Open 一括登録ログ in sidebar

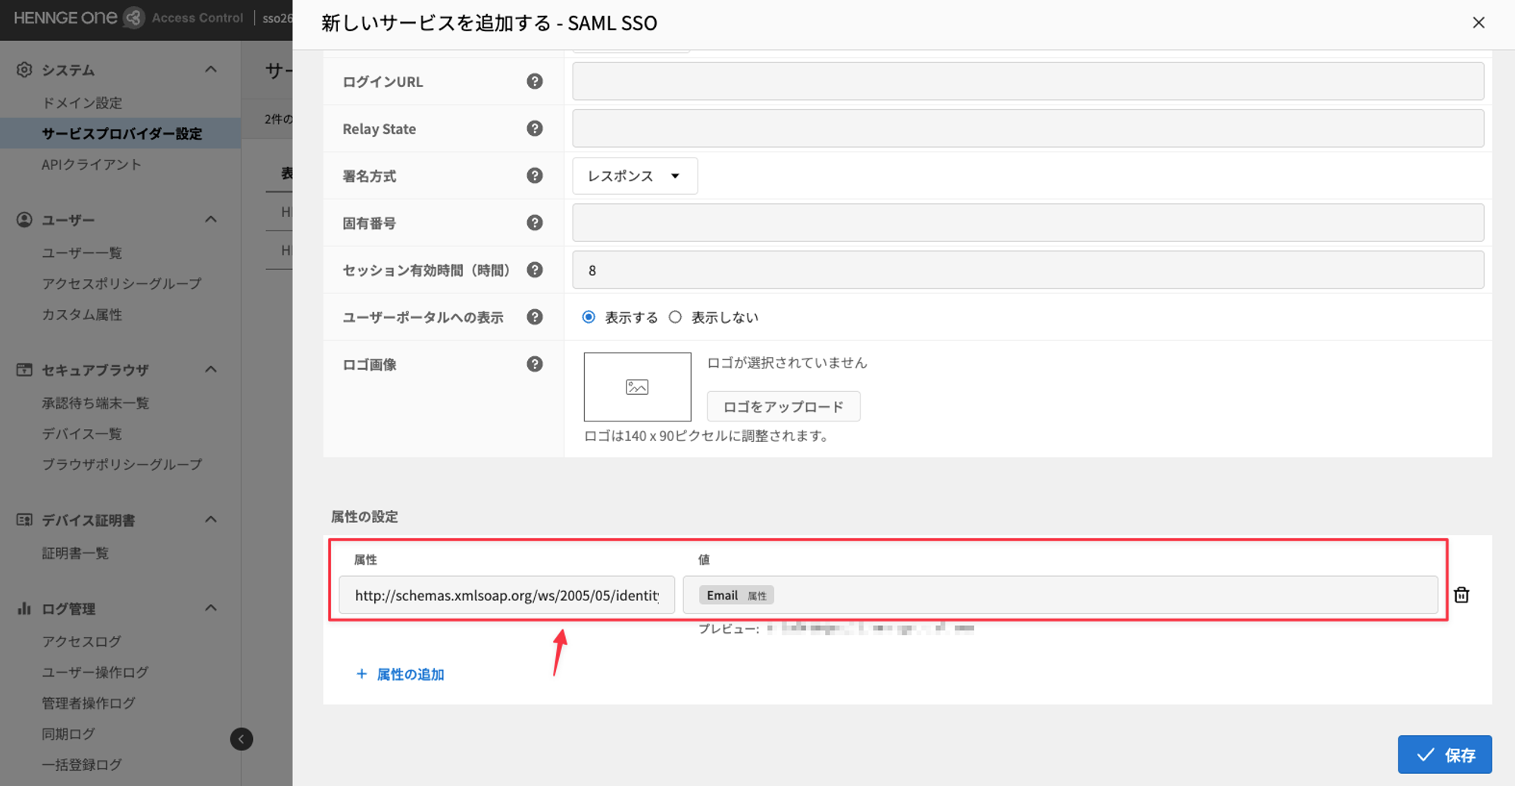81,765
